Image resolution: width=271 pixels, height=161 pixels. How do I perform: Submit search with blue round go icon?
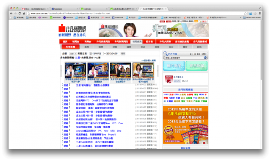point(205,58)
